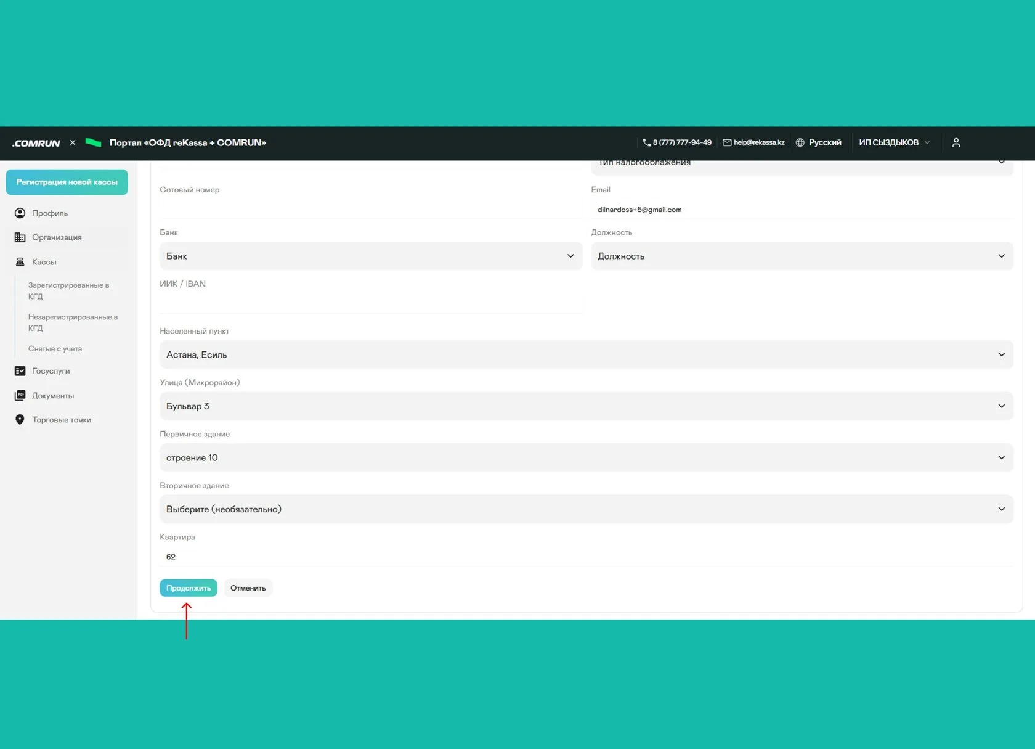Go to Документы section
The width and height of the screenshot is (1035, 749).
[53, 396]
